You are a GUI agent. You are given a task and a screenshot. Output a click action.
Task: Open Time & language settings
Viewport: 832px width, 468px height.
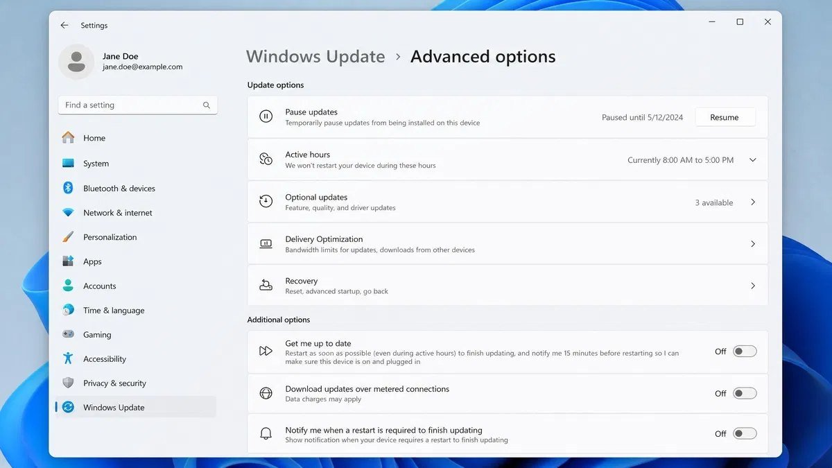click(137, 310)
